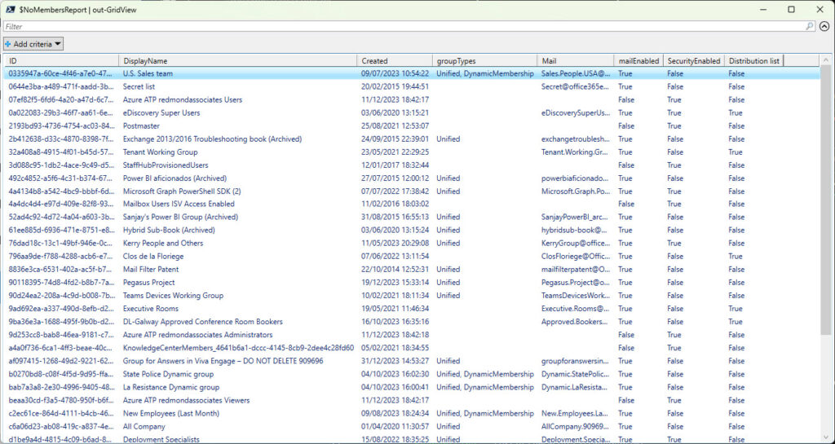The width and height of the screenshot is (835, 444).
Task: Click the vertical scrollbar up arrow
Action: [x=825, y=60]
